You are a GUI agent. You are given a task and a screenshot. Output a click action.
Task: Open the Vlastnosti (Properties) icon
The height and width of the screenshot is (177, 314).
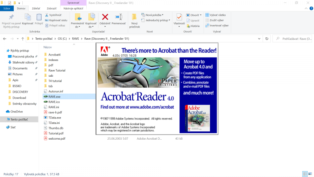pos(179,17)
